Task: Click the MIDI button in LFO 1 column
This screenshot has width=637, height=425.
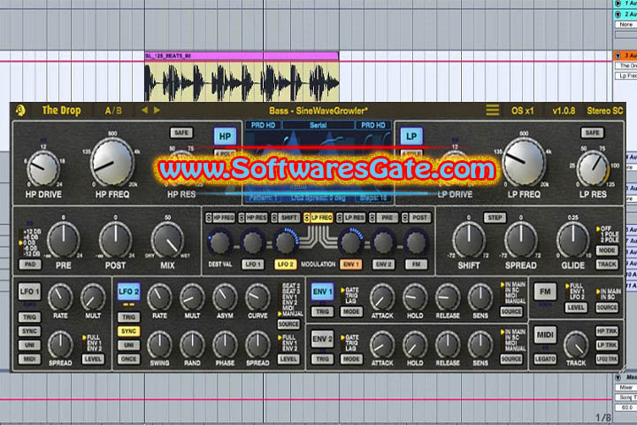Action: 30,359
